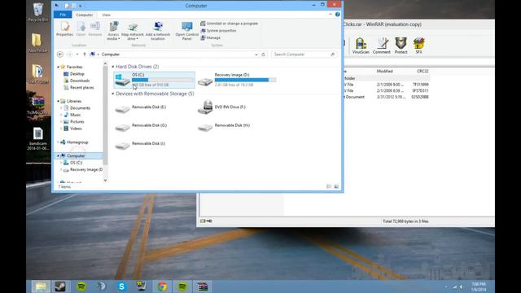Screen dimensions: 521x293
Task: Collapse the Favorites tree node
Action: [58, 67]
